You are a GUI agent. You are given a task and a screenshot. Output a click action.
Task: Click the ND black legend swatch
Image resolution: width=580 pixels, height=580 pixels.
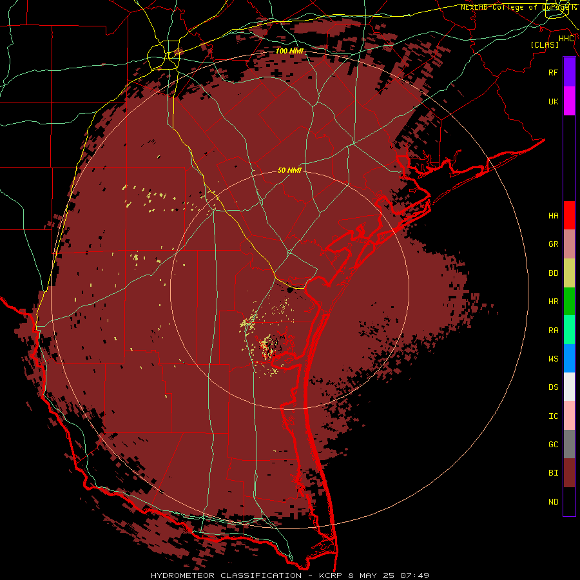[569, 501]
